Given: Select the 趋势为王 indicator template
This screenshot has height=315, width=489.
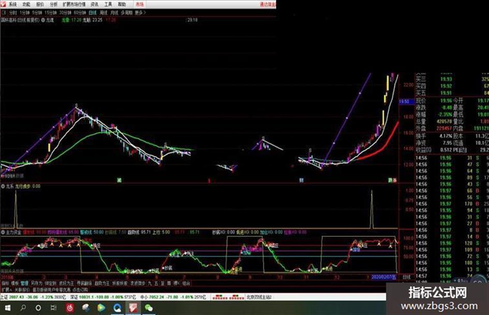Looking at the screenshot, I should tap(102, 283).
